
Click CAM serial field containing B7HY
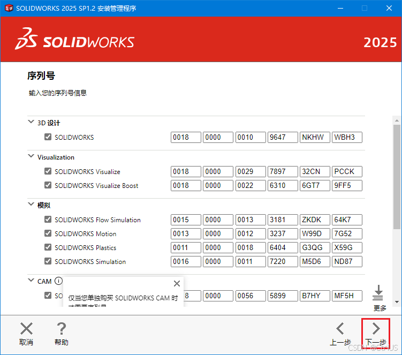click(x=315, y=296)
